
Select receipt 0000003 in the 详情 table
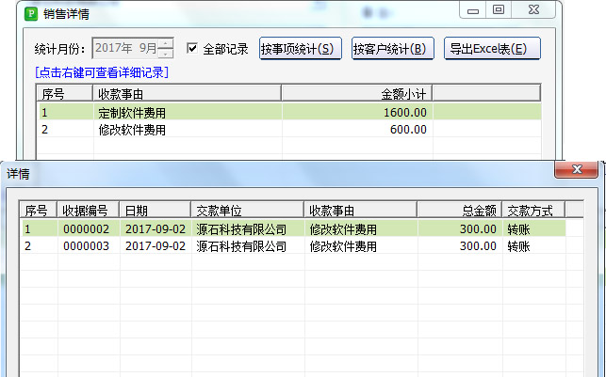point(293,246)
